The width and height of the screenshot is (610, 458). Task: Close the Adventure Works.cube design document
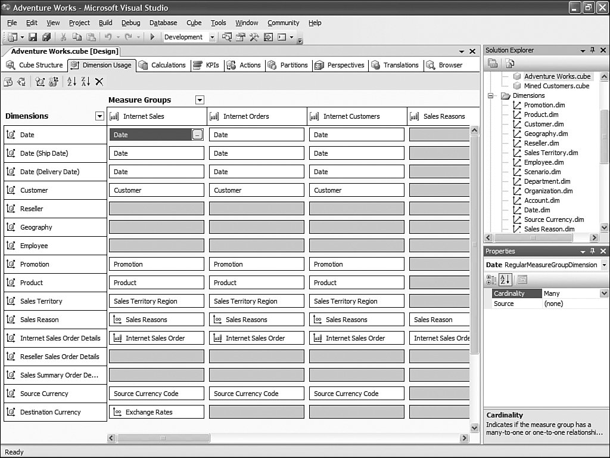click(x=472, y=51)
